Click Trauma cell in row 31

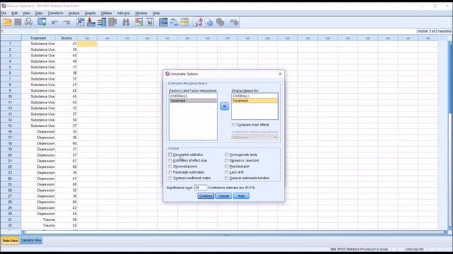[38, 219]
